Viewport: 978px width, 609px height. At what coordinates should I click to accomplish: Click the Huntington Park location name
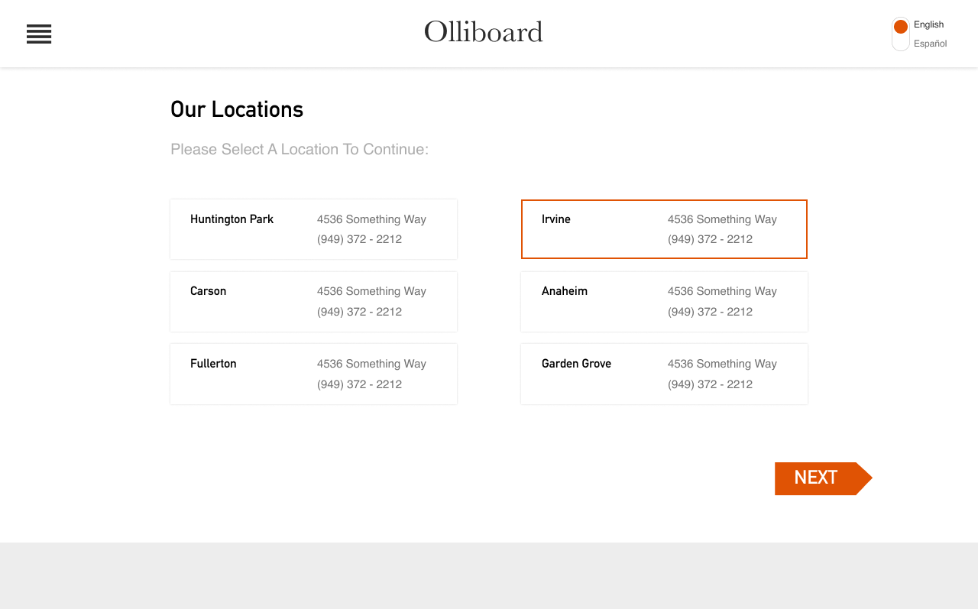coord(232,219)
